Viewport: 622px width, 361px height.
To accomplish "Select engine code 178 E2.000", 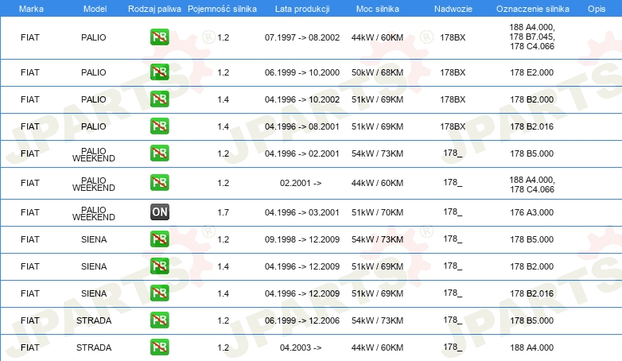I will point(531,72).
